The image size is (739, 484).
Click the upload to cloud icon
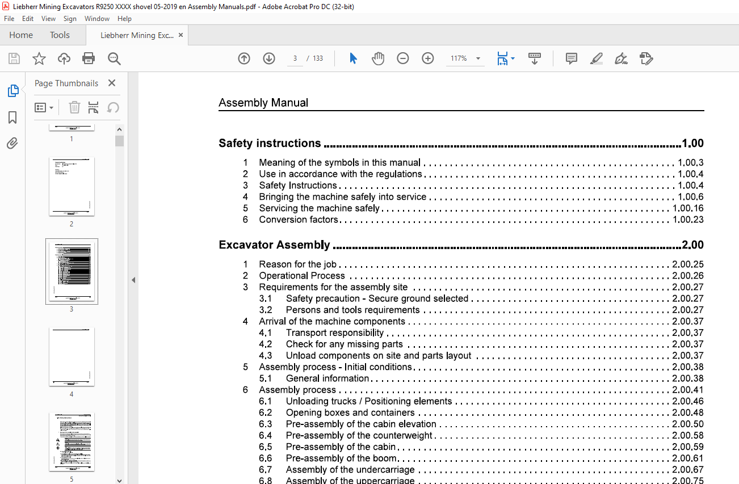(x=64, y=58)
